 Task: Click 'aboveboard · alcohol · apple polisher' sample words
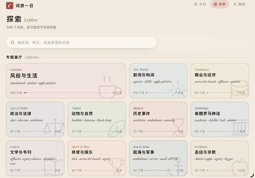[x=33, y=83]
